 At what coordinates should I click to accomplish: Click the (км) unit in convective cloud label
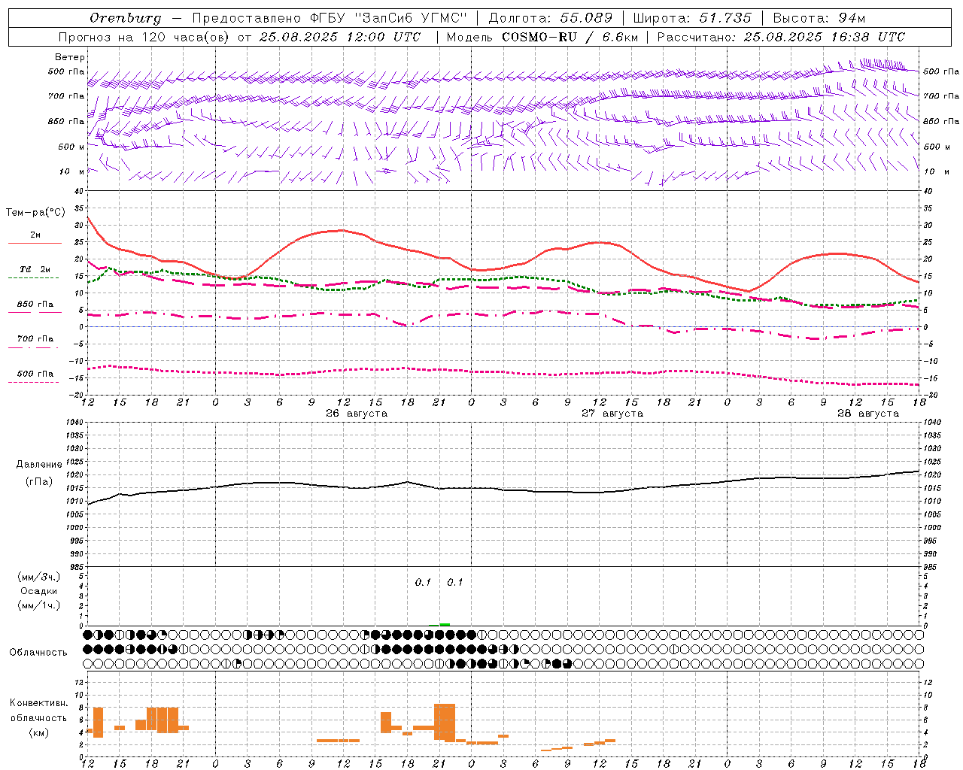point(39,733)
